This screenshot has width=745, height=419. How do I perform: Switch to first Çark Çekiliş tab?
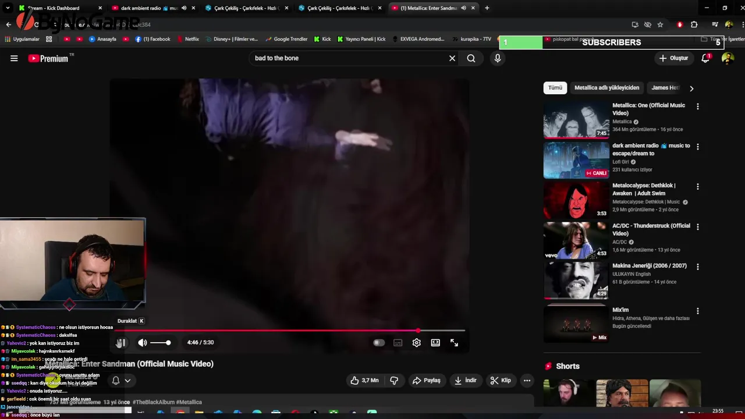click(246, 8)
